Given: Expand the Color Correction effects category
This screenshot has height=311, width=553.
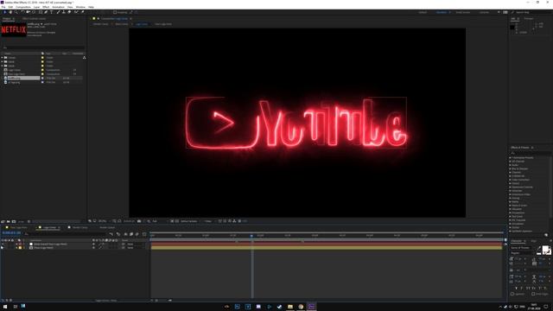Looking at the screenshot, I should coord(510,180).
